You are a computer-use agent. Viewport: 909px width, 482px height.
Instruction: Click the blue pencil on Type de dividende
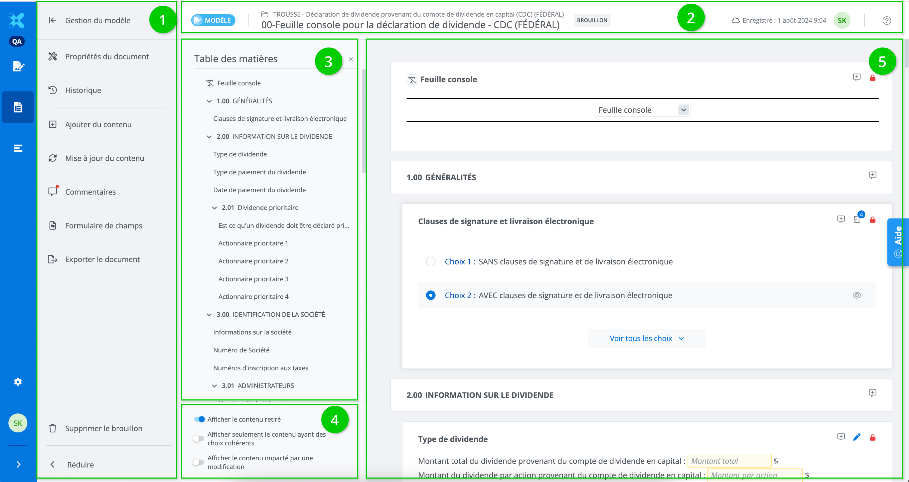tap(857, 437)
